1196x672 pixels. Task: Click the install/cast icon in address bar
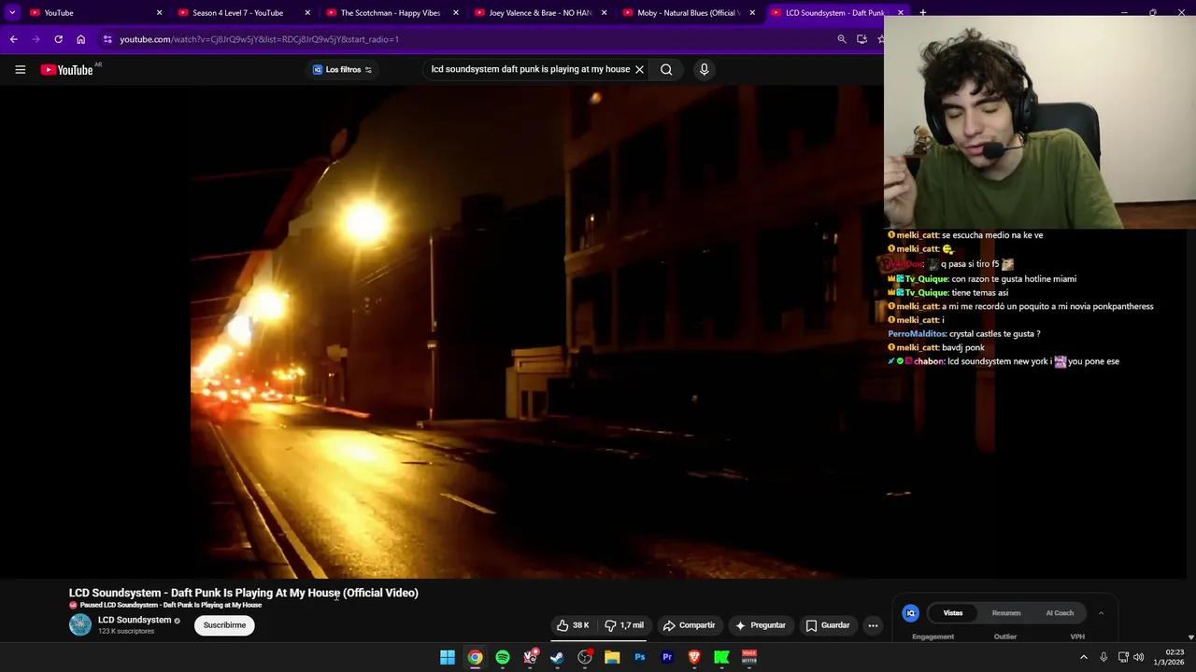click(x=861, y=39)
